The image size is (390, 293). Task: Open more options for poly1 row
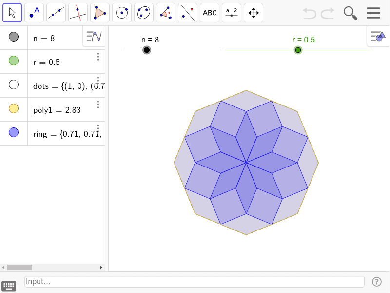pos(98,105)
